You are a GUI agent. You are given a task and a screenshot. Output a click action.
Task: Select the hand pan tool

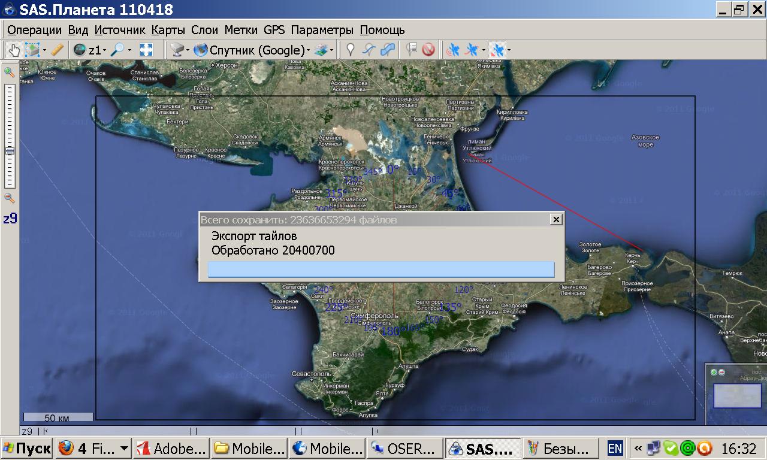[14, 50]
